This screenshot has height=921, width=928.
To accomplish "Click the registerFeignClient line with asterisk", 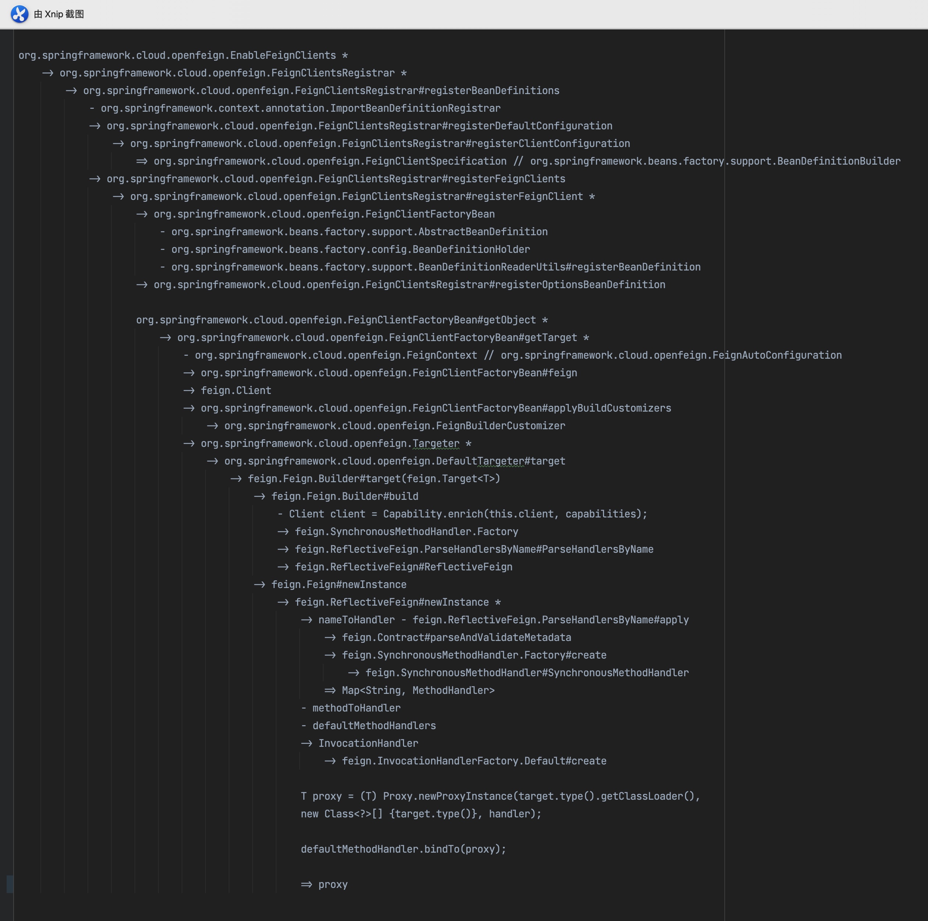I will pos(356,196).
